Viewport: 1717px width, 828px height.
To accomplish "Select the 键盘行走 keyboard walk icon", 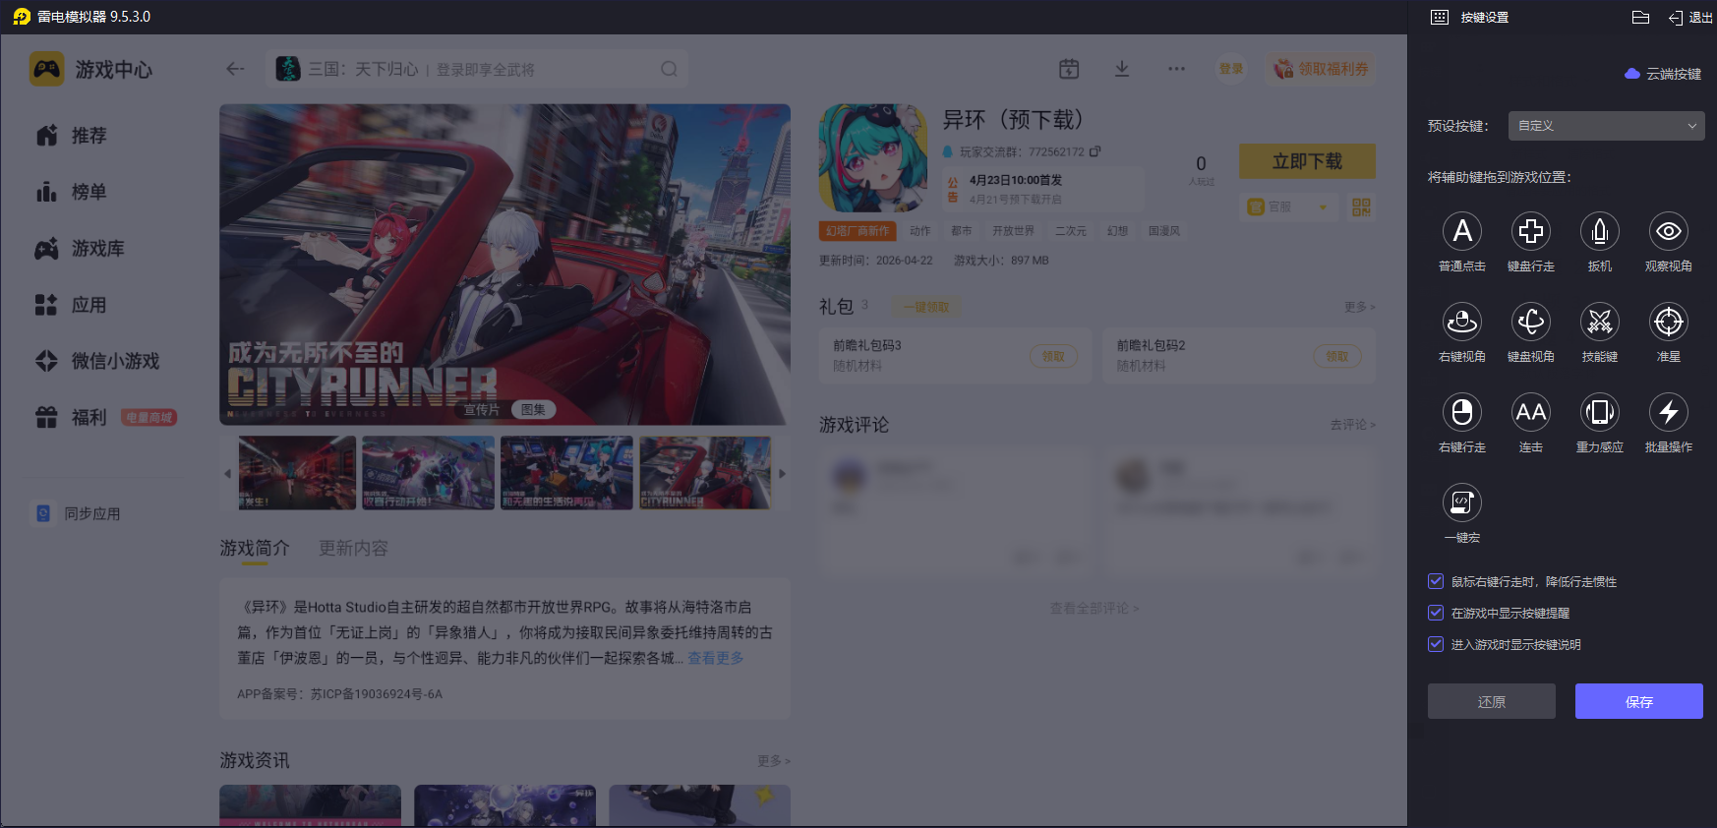I will [x=1531, y=231].
